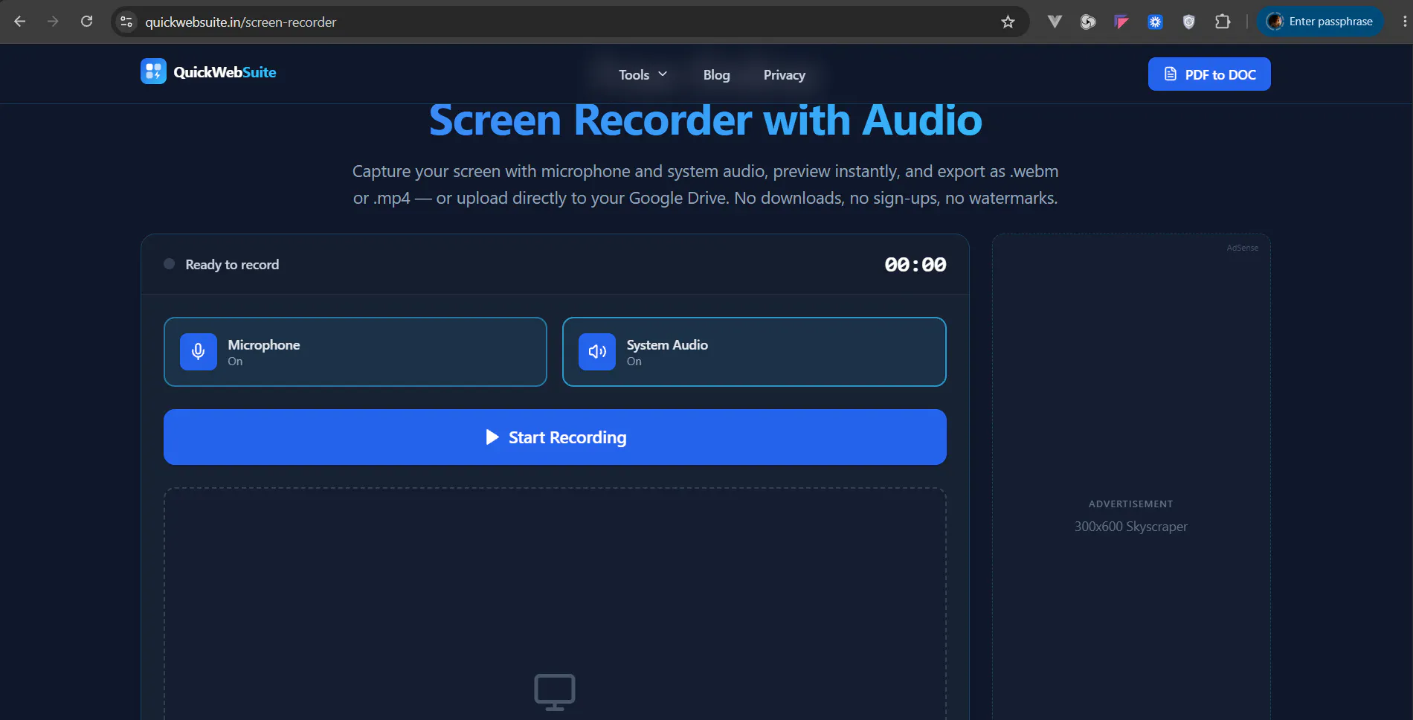Viewport: 1413px width, 720px height.
Task: Click the Ready to record status text
Action: [x=232, y=265]
